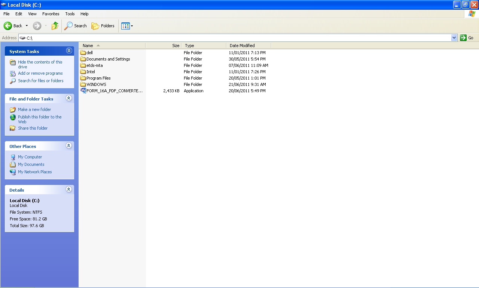Click the Windows flag logo icon
This screenshot has height=288, width=479.
(x=472, y=14)
